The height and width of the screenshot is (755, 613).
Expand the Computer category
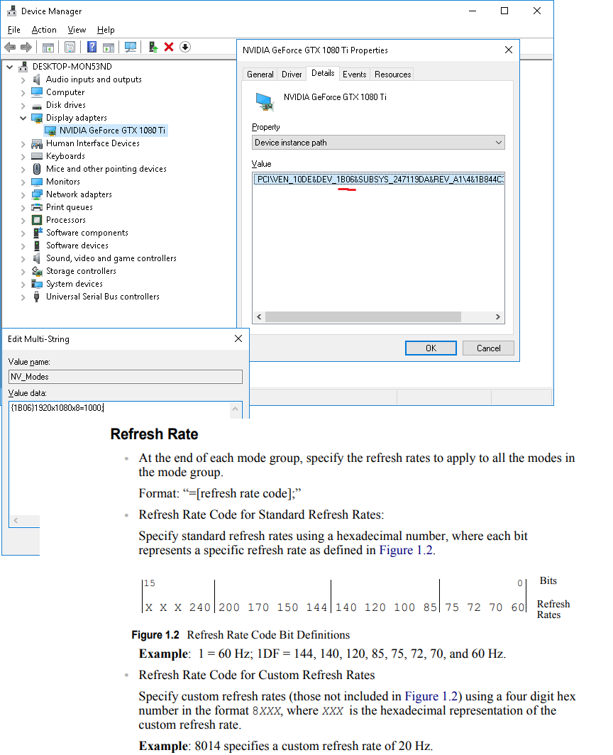tap(23, 92)
